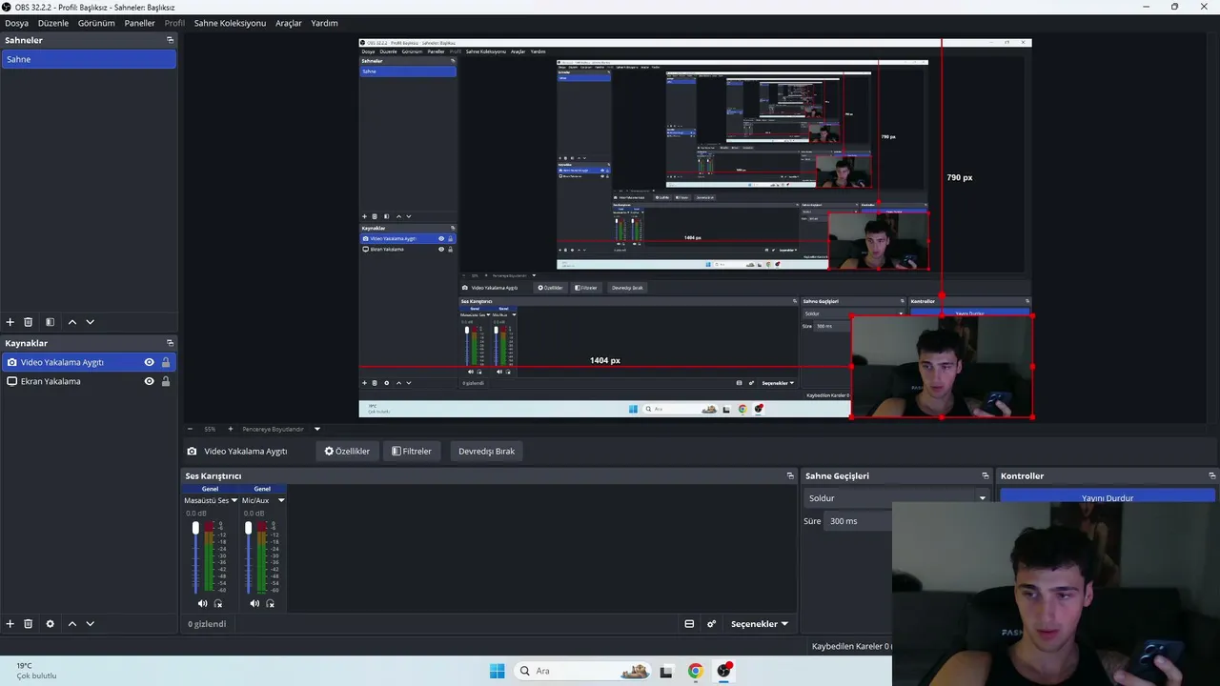1220x686 pixels.
Task: Open source properties gear in the Kaynaklar panel
Action: (50, 624)
